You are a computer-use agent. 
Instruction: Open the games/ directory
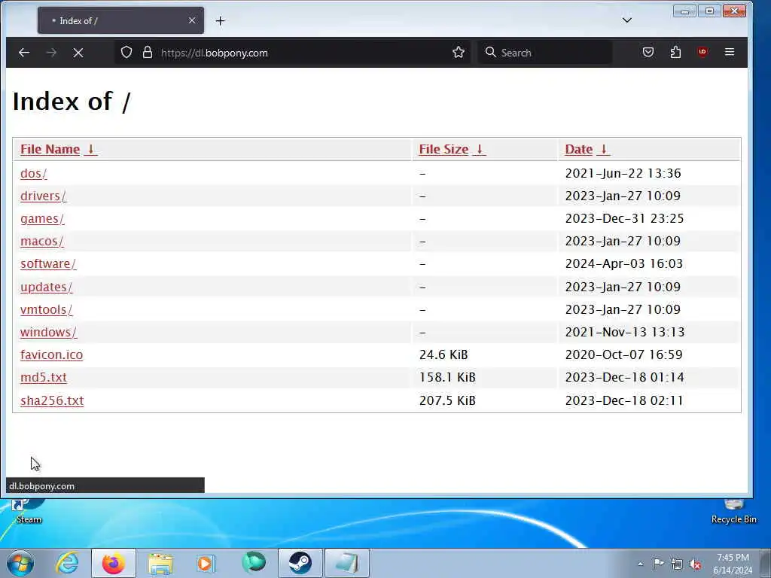click(x=42, y=219)
